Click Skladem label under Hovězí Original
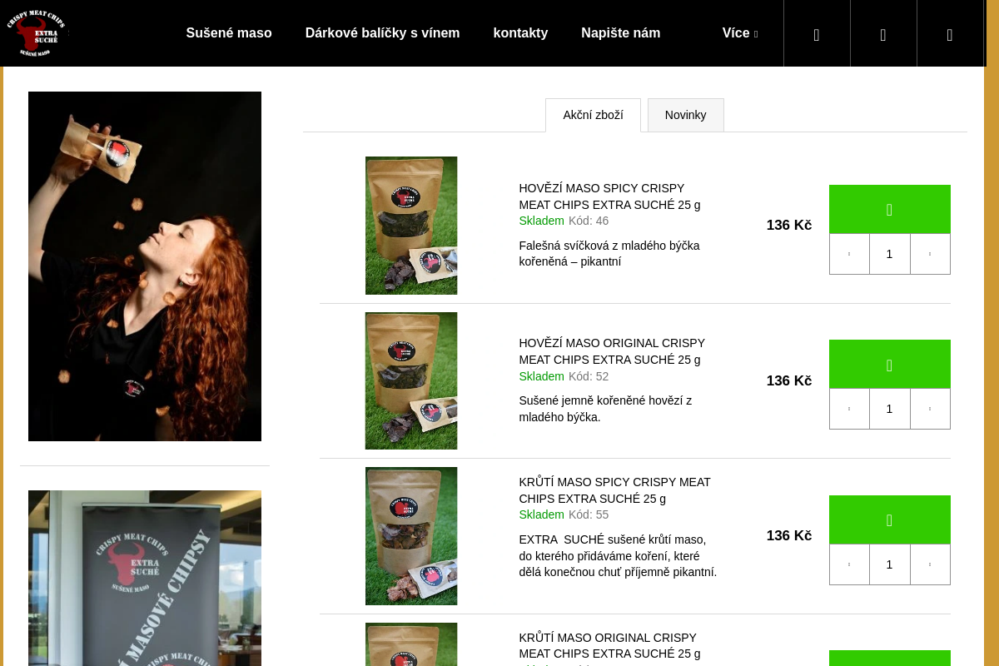The width and height of the screenshot is (999, 666). pyautogui.click(x=541, y=376)
